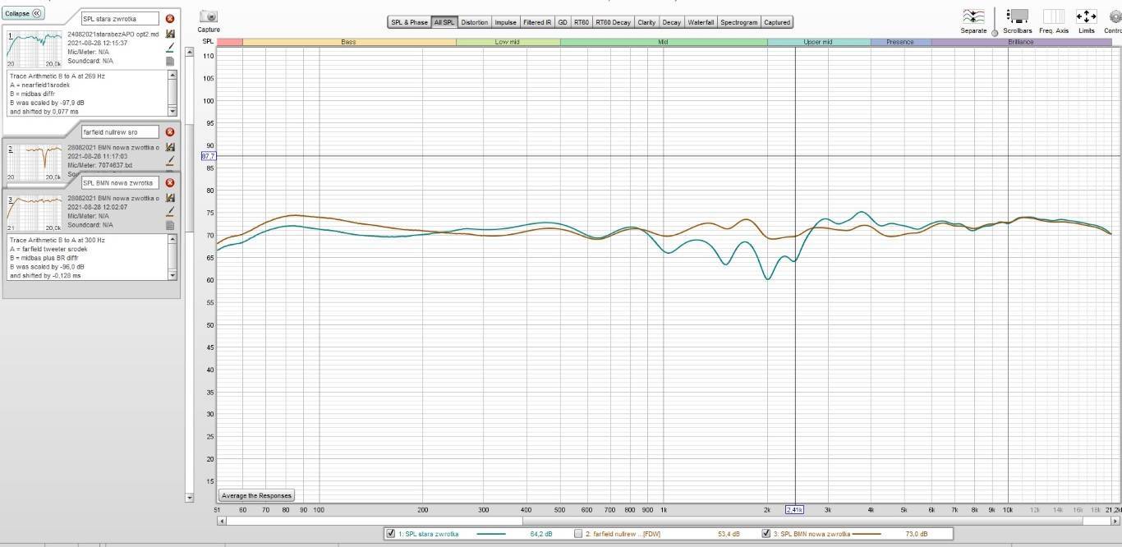
Task: Toggle the Freq. Axis icon
Action: tap(1054, 16)
